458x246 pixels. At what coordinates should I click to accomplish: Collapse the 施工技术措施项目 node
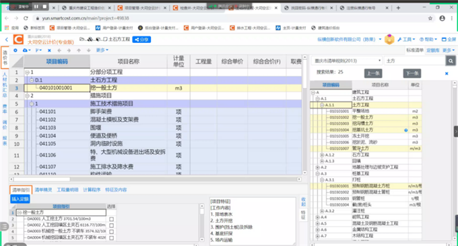pyautogui.click(x=32, y=104)
